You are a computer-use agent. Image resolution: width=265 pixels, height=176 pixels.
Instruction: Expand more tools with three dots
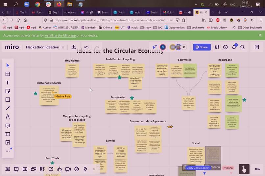(8, 151)
